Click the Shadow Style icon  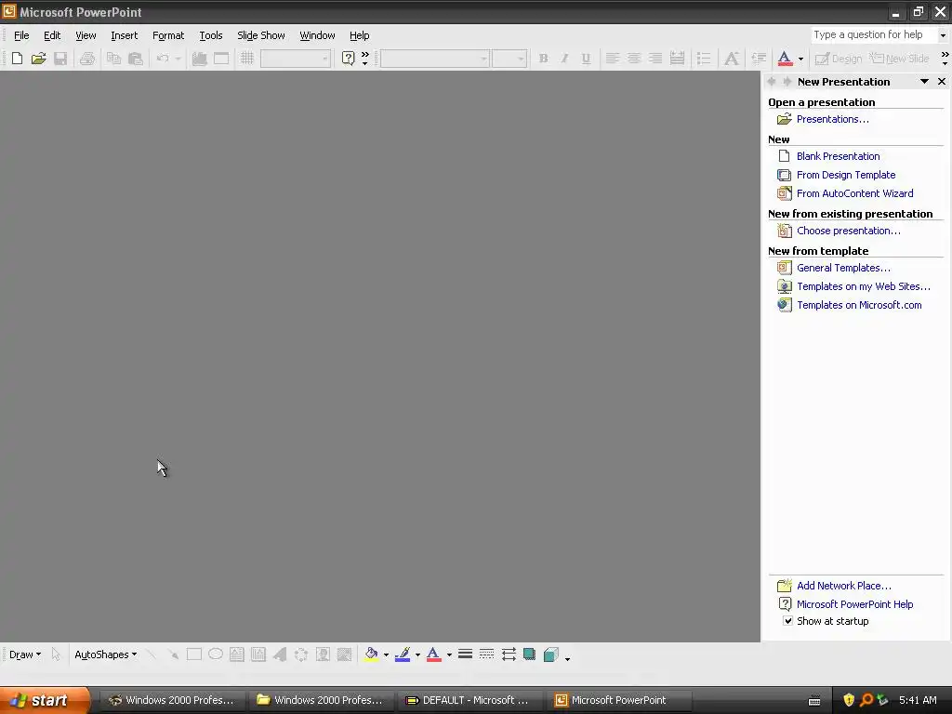[529, 654]
